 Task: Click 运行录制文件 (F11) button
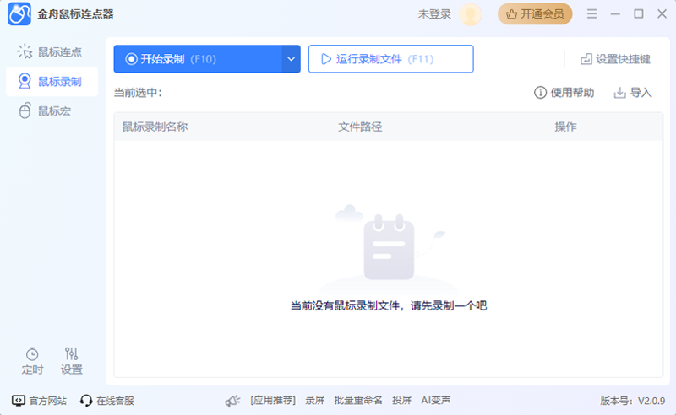[x=390, y=59]
